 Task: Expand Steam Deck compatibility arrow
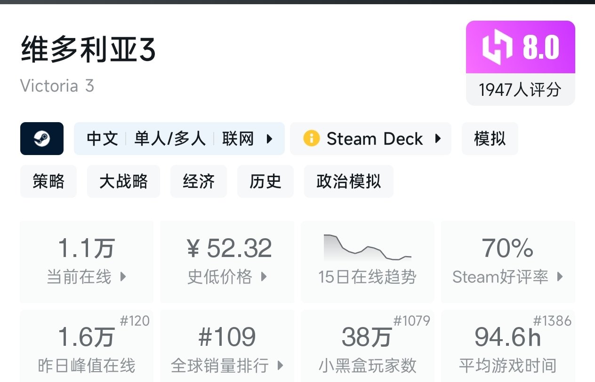click(x=438, y=139)
